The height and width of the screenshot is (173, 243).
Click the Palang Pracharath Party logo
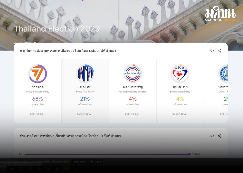(x=133, y=74)
